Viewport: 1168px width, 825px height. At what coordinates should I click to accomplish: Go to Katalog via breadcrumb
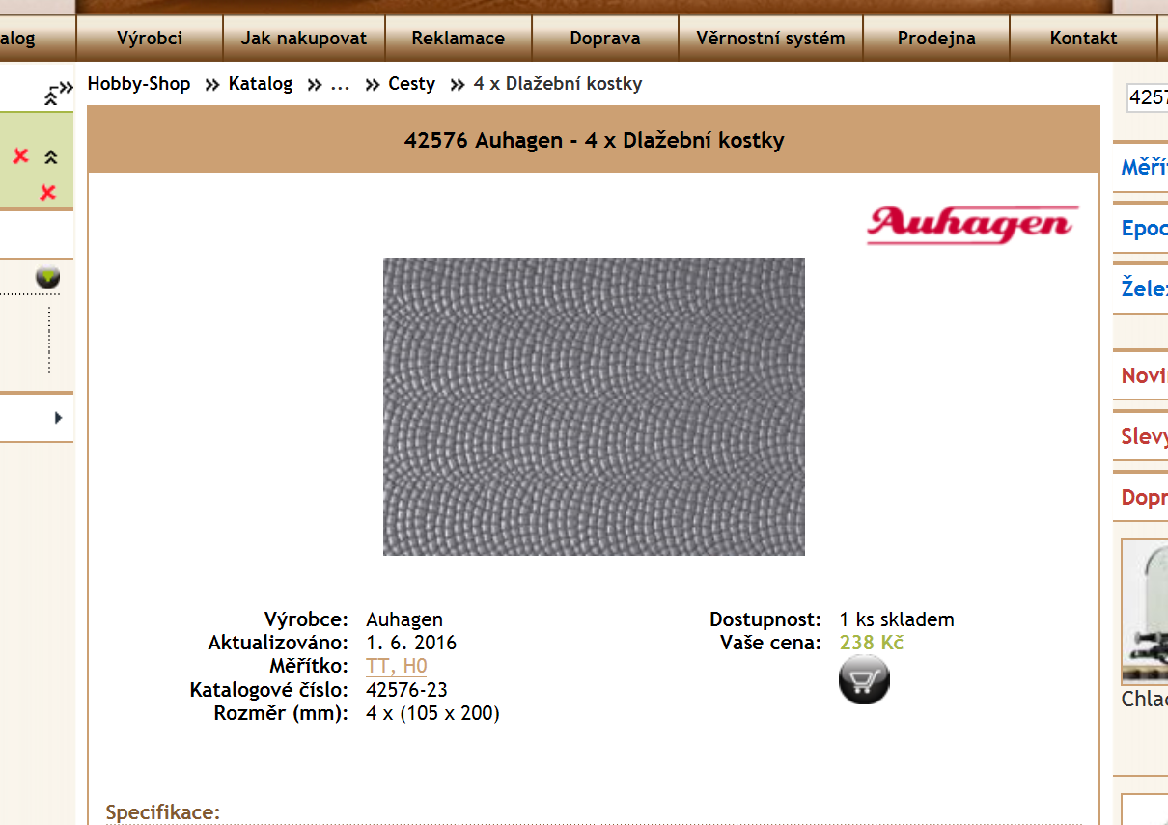261,84
